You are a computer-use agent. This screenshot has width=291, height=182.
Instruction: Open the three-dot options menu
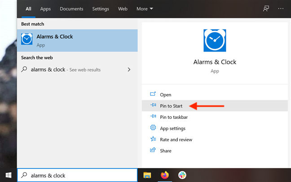point(281,9)
